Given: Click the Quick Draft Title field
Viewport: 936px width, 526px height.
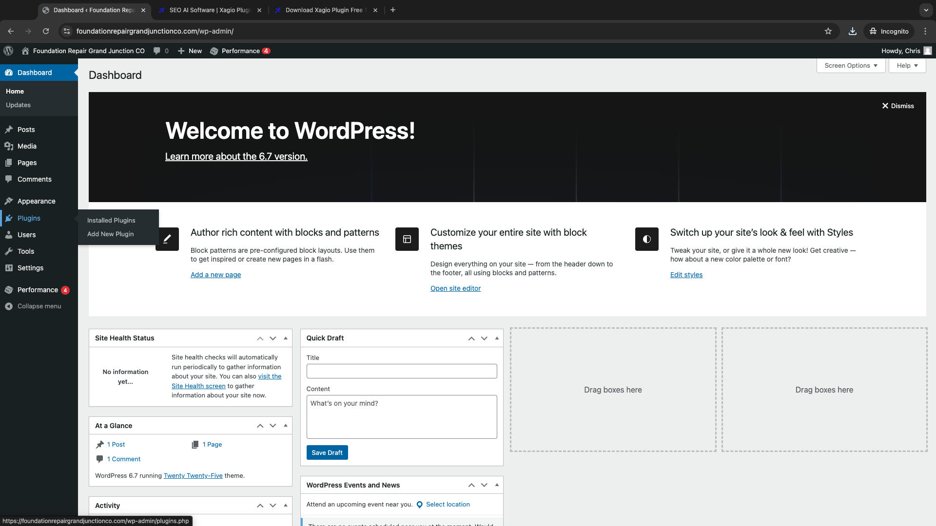Looking at the screenshot, I should tap(402, 371).
